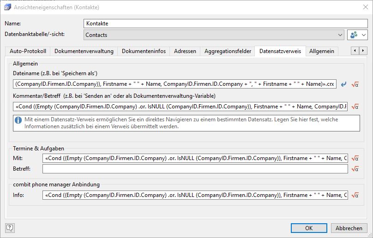Click the blue reset arrow beside Dateiname
The width and height of the screenshot is (373, 238).
[x=343, y=84]
